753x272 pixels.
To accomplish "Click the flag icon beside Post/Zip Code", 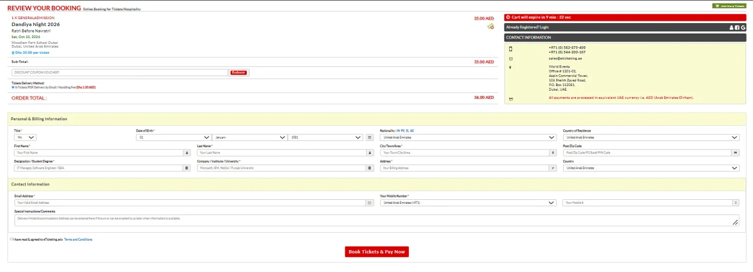I will click(x=736, y=152).
